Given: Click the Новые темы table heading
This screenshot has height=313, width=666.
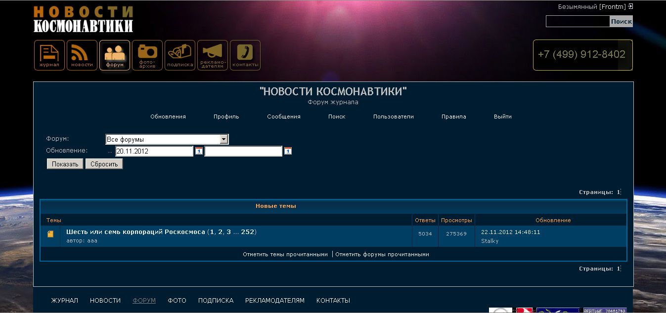Looking at the screenshot, I should tap(276, 206).
